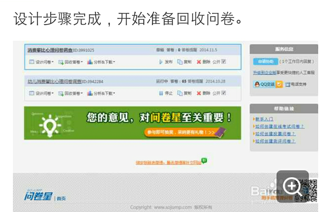Click the date 2014.10.28 in second survey row
This screenshot has width=332, height=212.
[x=215, y=81]
